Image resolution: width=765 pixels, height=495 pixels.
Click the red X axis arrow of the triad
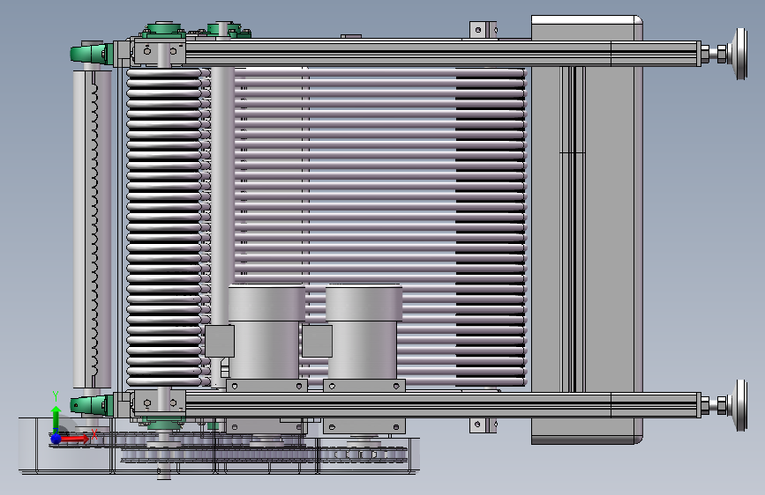[x=74, y=439]
